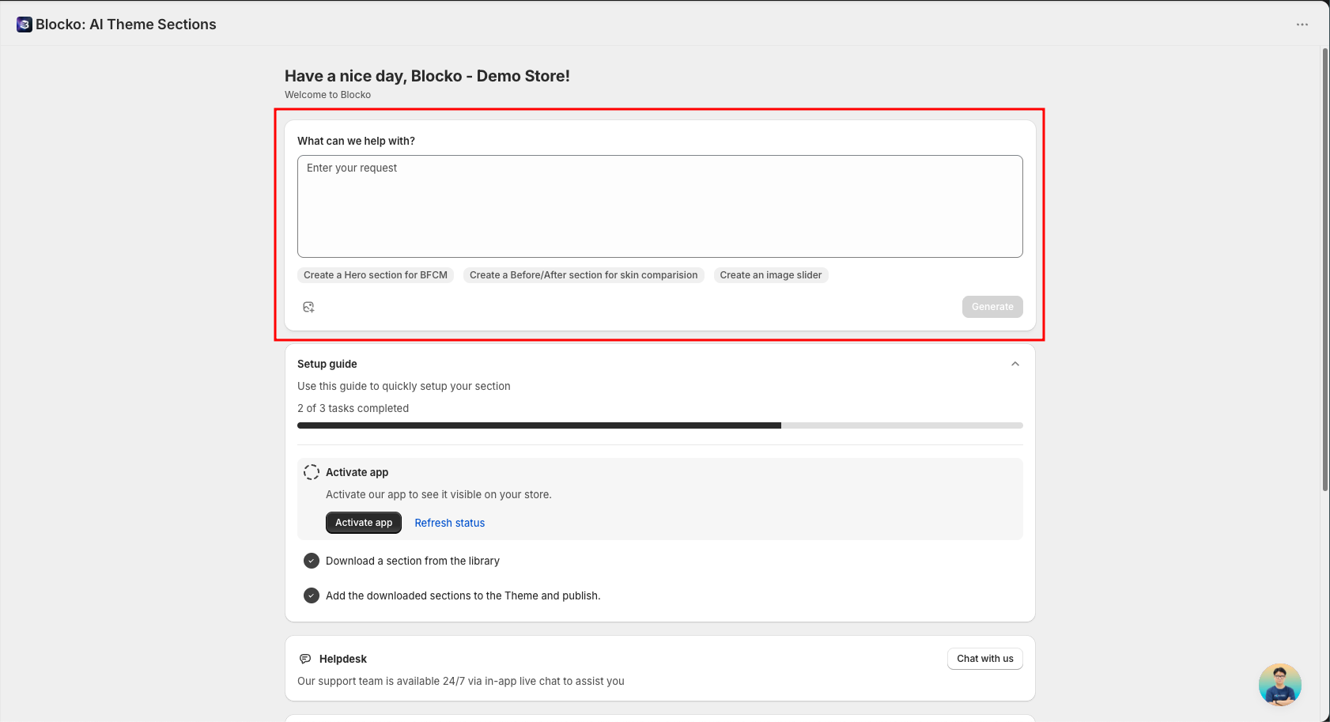Click the support team availability description
The height and width of the screenshot is (722, 1330).
(x=461, y=681)
